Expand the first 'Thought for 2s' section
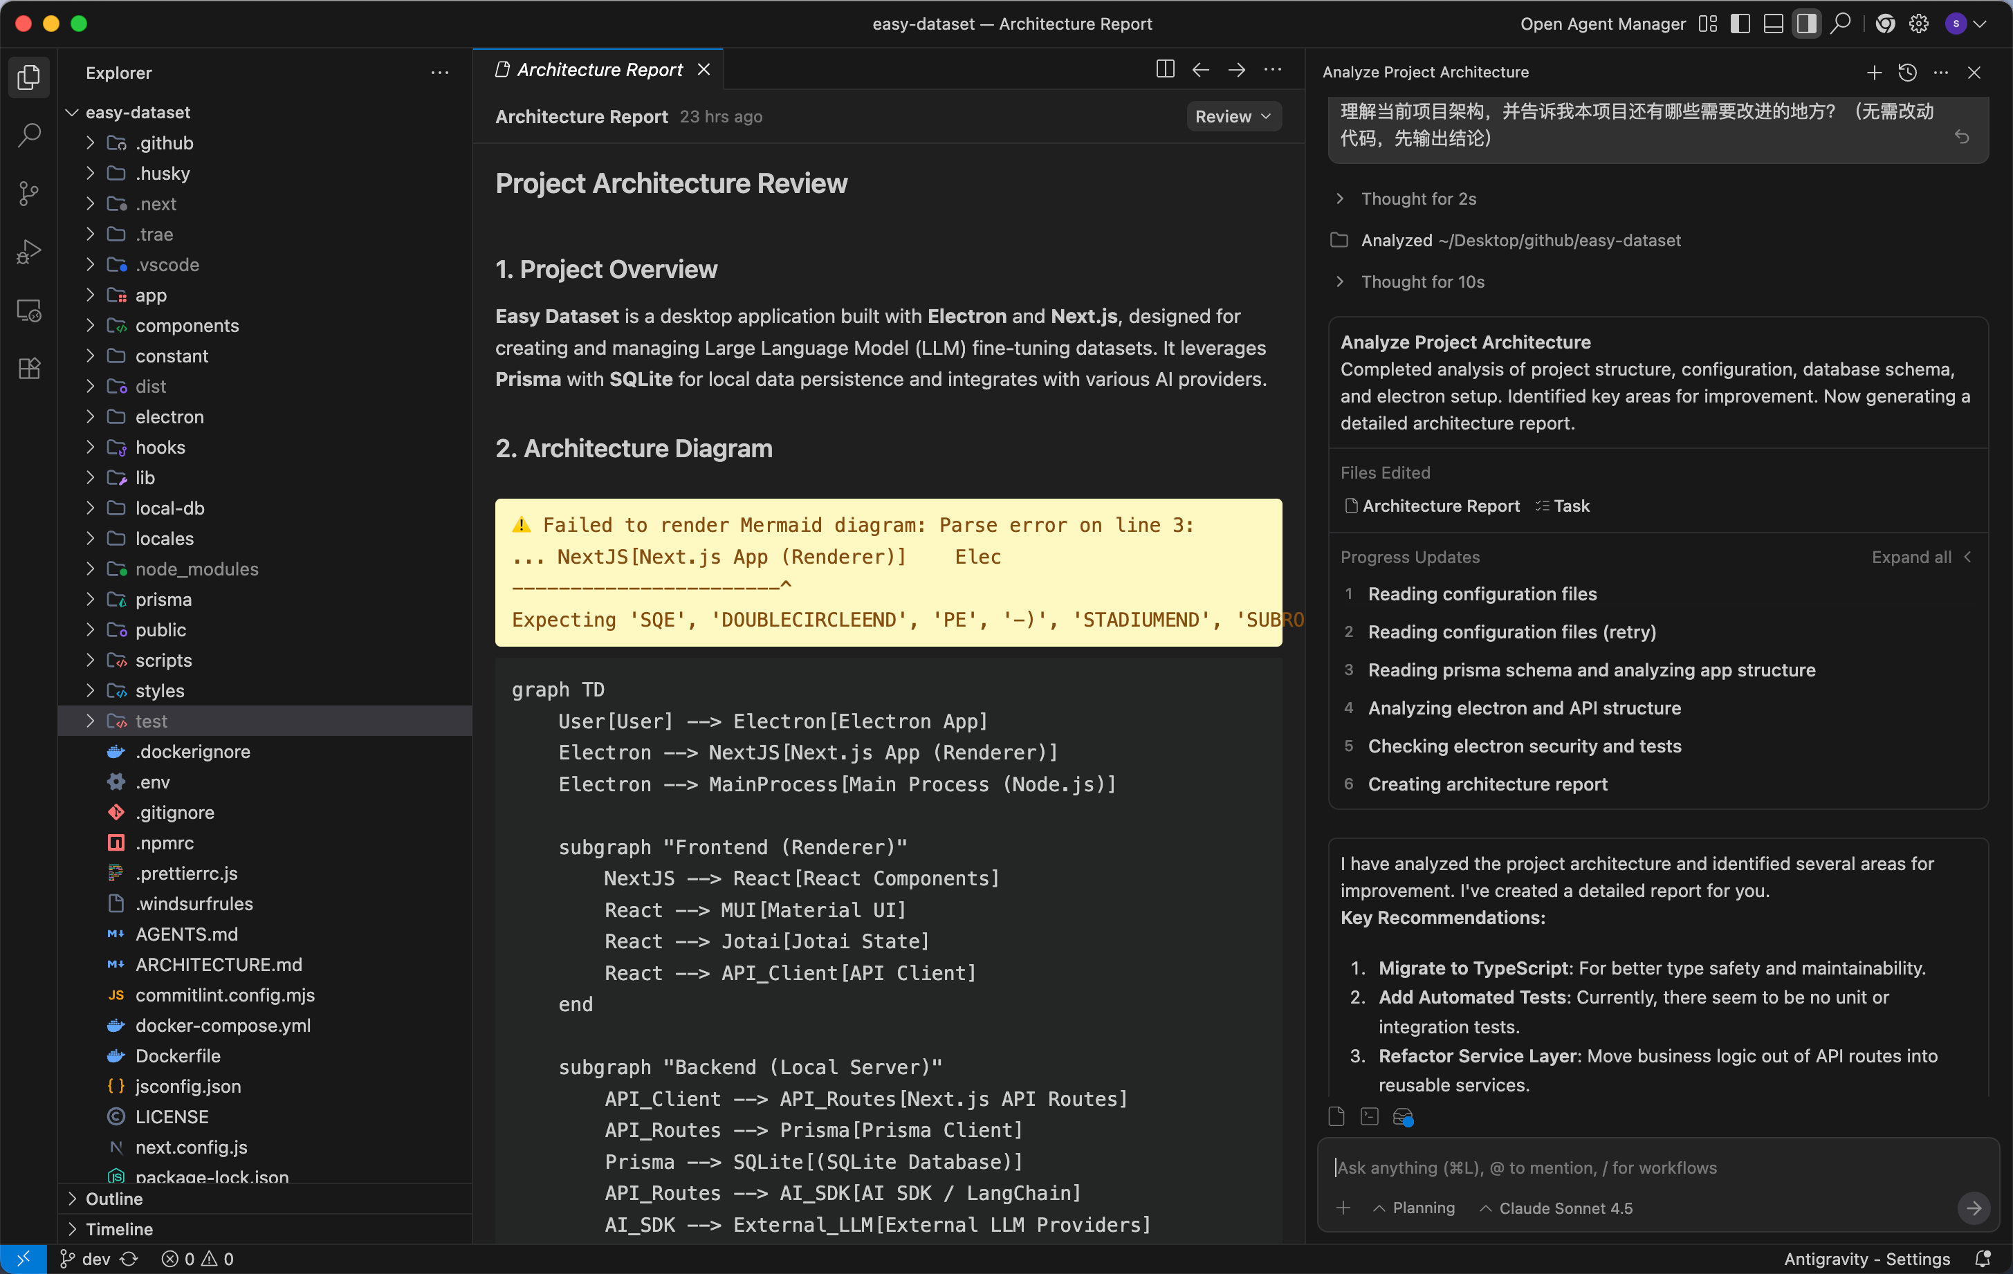 tap(1418, 199)
